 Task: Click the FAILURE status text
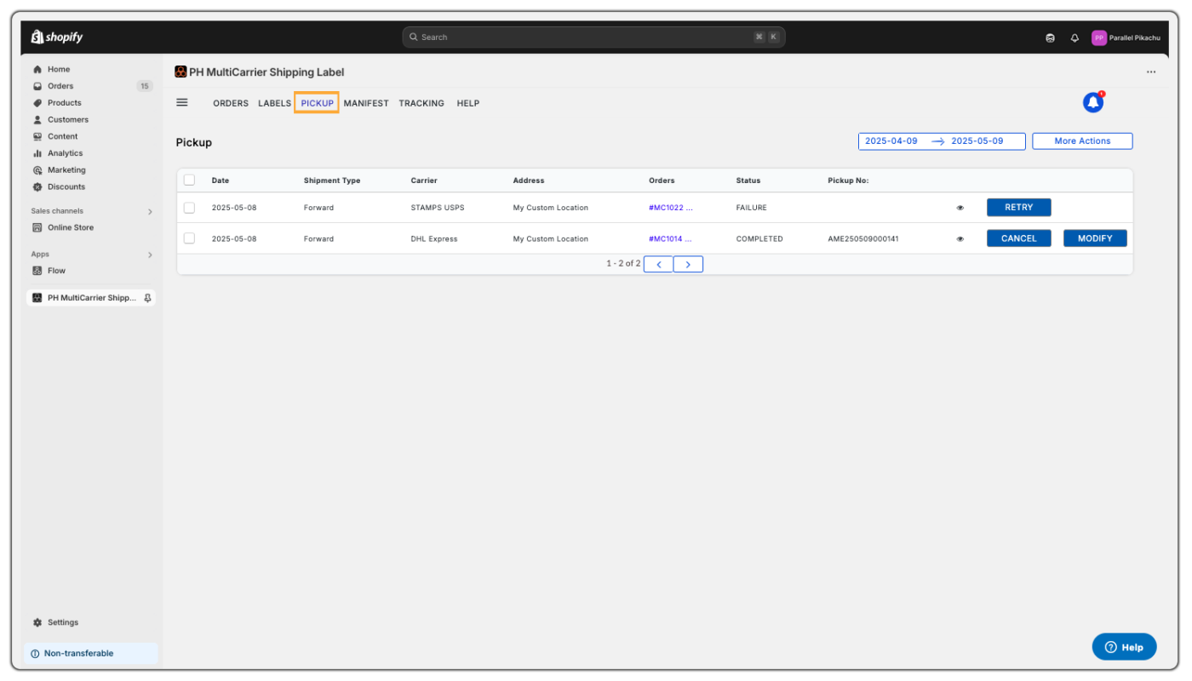[751, 208]
